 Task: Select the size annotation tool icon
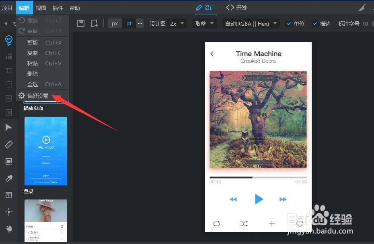click(9, 56)
